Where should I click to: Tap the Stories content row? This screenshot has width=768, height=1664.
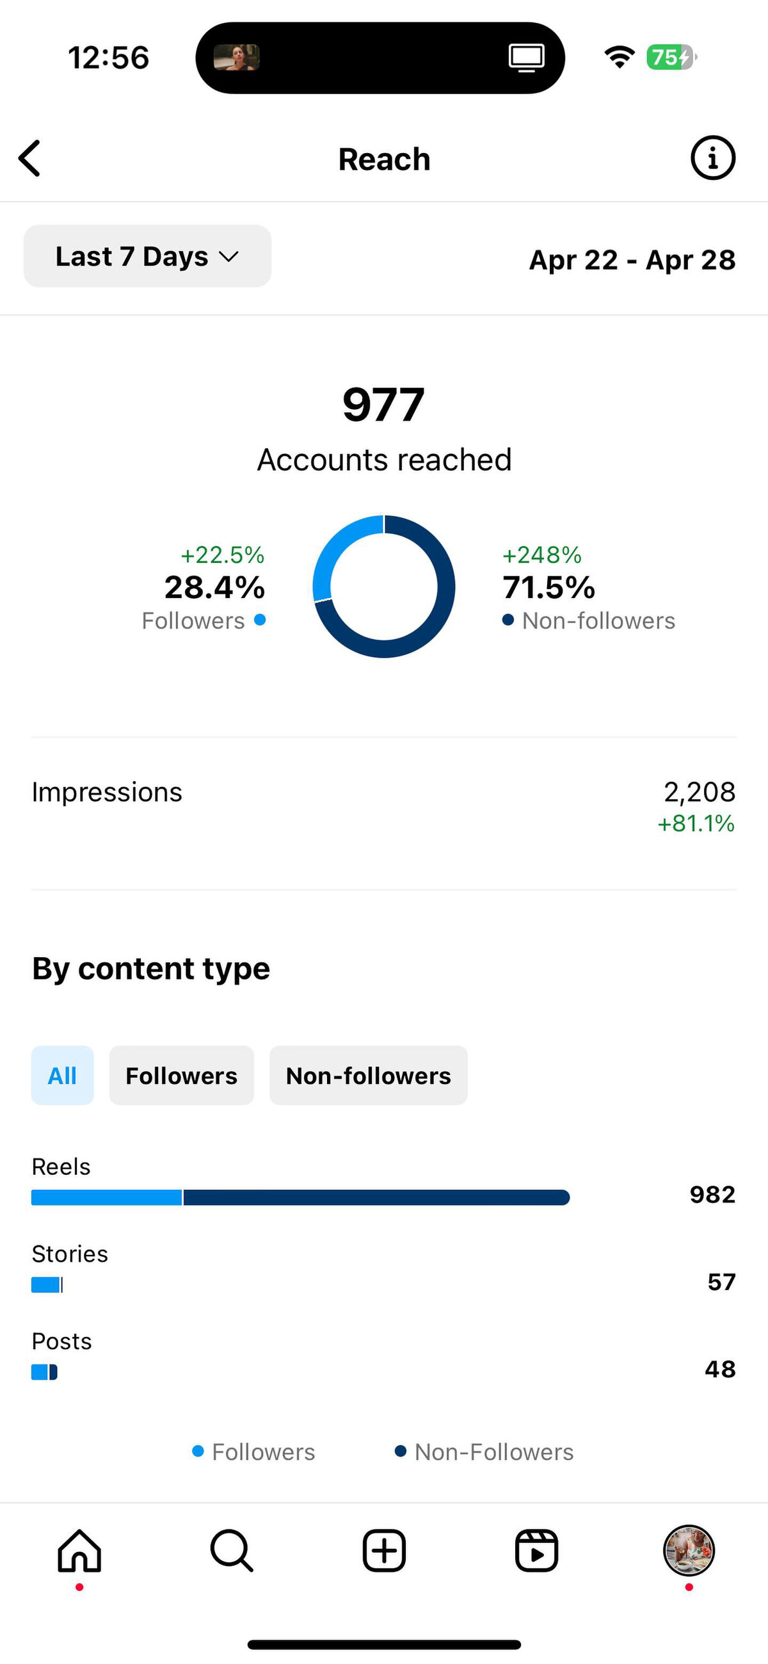coord(383,1269)
